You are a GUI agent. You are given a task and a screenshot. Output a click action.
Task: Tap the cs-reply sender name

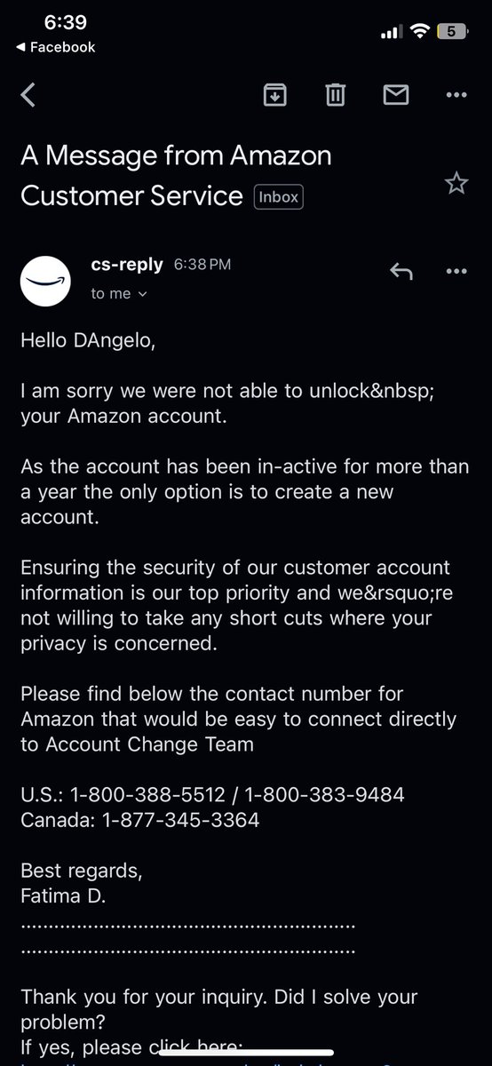127,265
